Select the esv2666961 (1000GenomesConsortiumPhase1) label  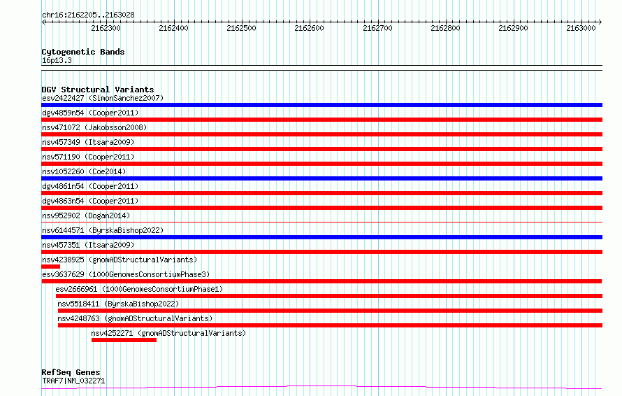click(x=139, y=289)
